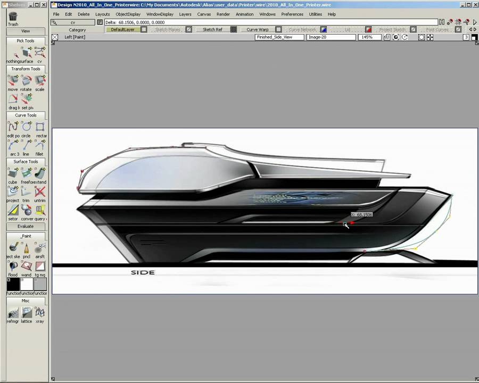Image resolution: width=479 pixels, height=383 pixels.
Task: Select the flood fill paint tool
Action: (x=13, y=266)
